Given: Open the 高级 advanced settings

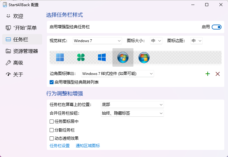Looking at the screenshot, I should pos(22,63).
